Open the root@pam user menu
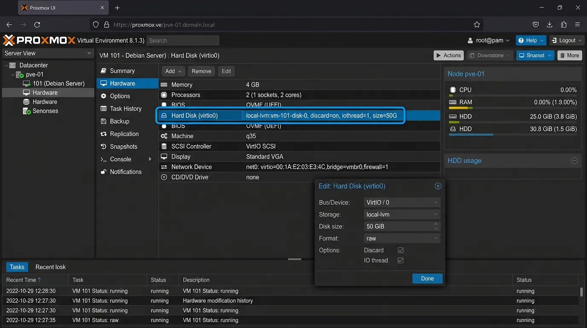Image resolution: width=587 pixels, height=328 pixels. pos(489,40)
